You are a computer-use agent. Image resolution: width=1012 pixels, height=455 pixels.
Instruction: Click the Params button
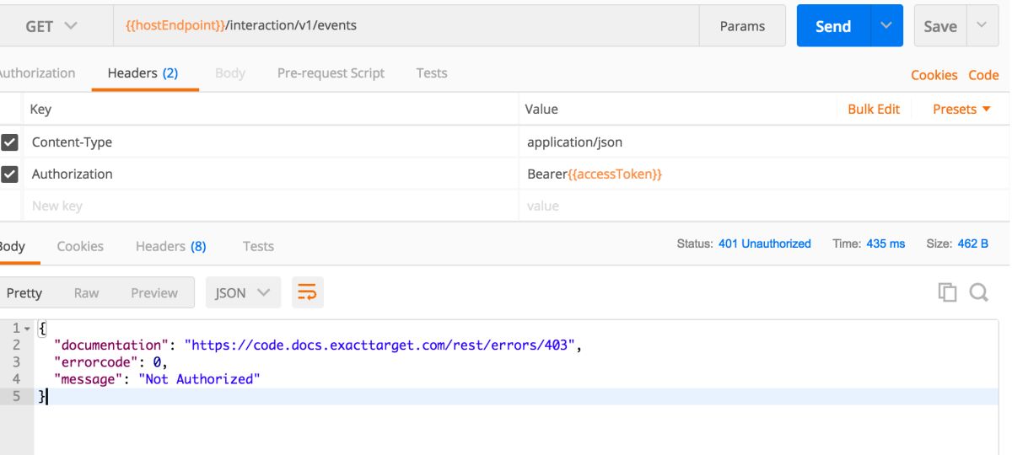coord(742,26)
